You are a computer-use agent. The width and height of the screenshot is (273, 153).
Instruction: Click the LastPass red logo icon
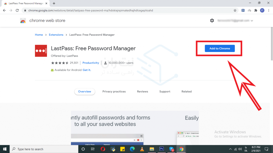pos(41,51)
